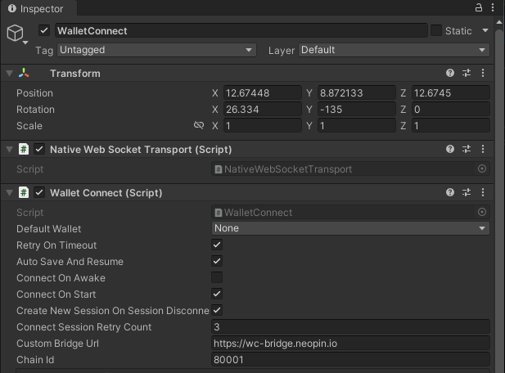Screen dimensions: 505x373
Task: Open the Layer dropdown set to Default
Action: coord(393,50)
